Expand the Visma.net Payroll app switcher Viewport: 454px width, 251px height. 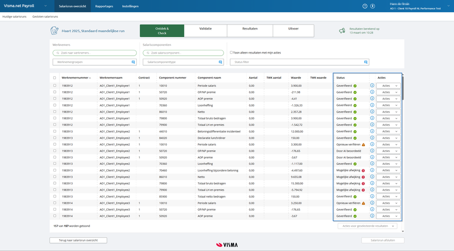(45, 6)
